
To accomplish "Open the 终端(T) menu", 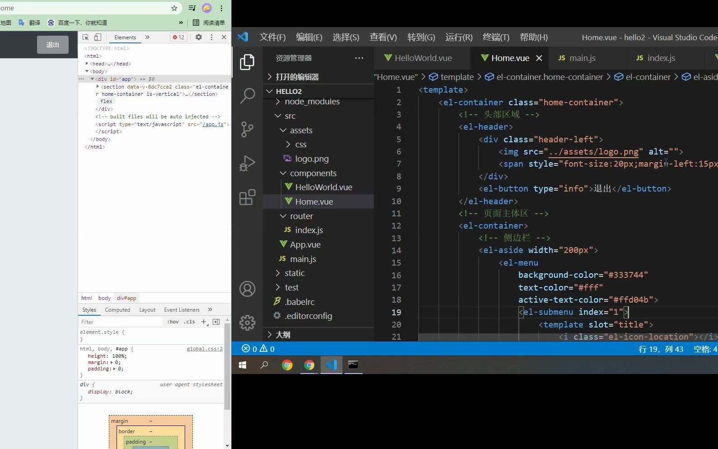I will [496, 37].
